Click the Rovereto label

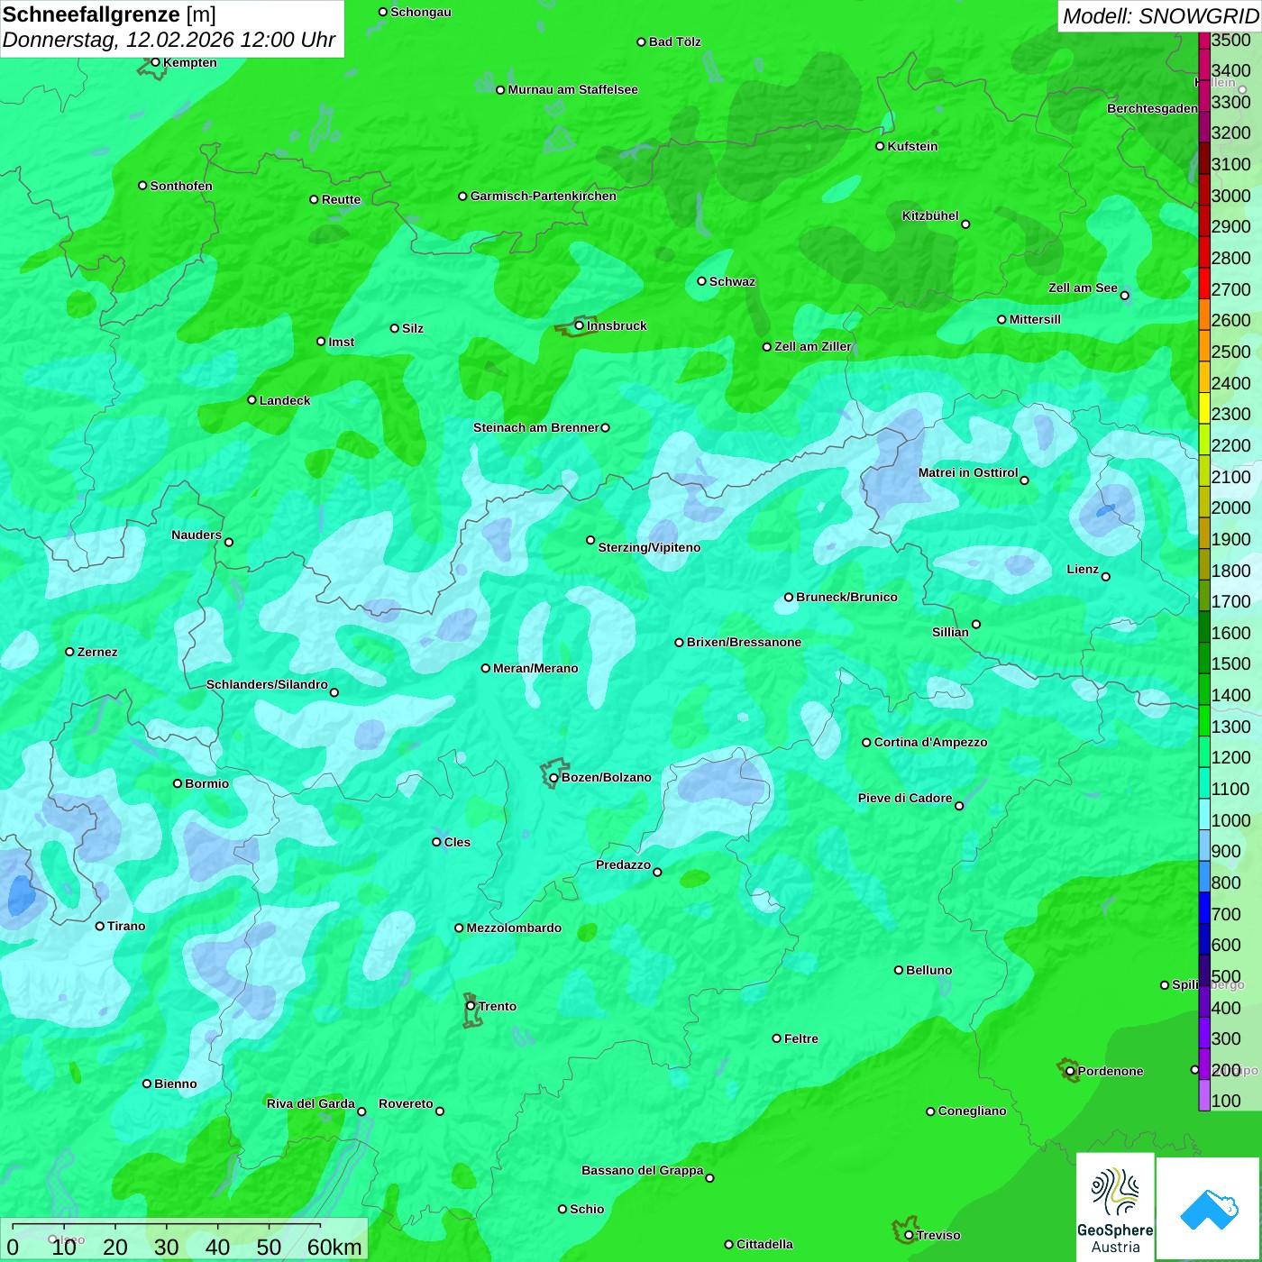coord(406,1103)
